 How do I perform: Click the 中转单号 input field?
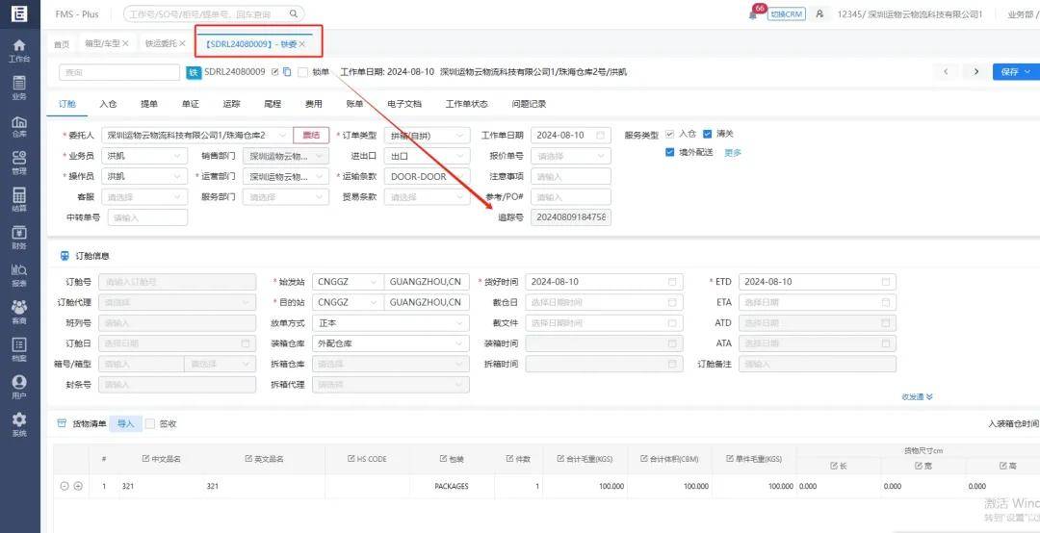coord(146,217)
